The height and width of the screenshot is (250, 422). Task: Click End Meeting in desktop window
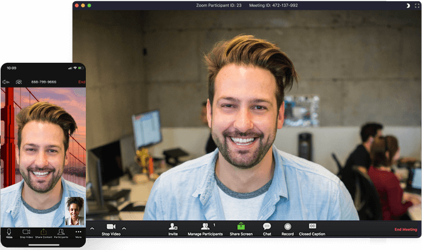tap(406, 229)
